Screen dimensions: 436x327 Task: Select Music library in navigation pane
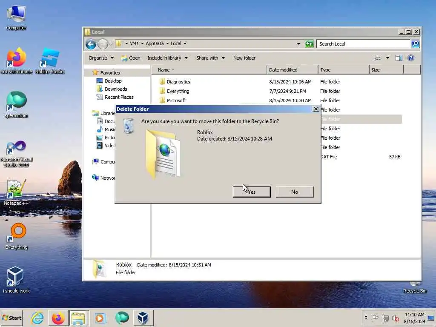pyautogui.click(x=106, y=129)
